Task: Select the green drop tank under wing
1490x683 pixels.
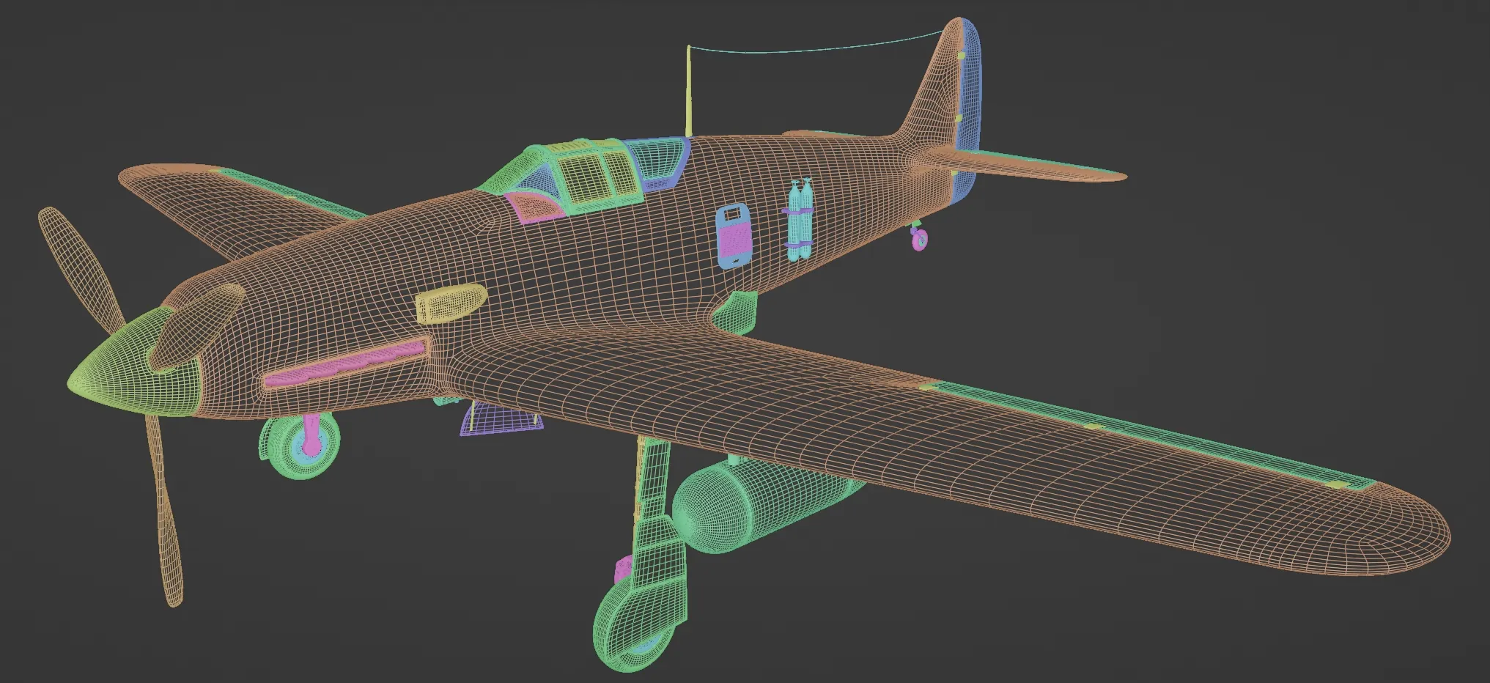Action: (x=755, y=507)
